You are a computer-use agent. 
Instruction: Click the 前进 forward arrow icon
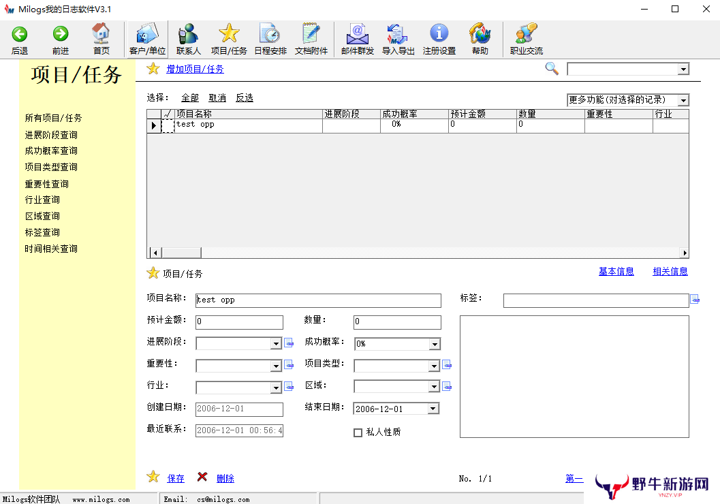click(60, 34)
